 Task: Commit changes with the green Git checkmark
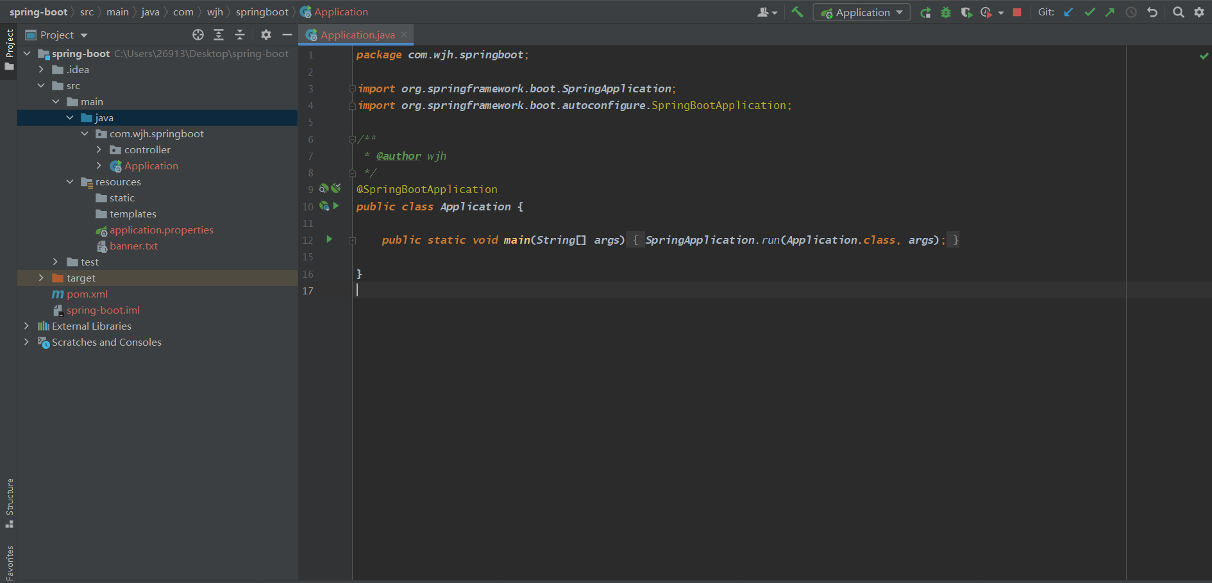click(1090, 12)
